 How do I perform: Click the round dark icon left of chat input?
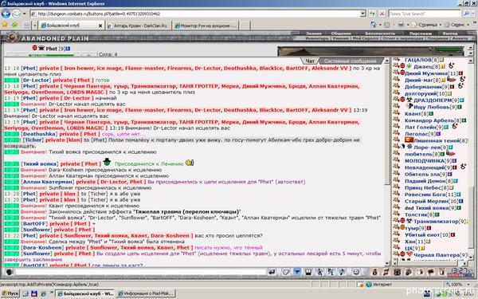pyautogui.click(x=9, y=272)
